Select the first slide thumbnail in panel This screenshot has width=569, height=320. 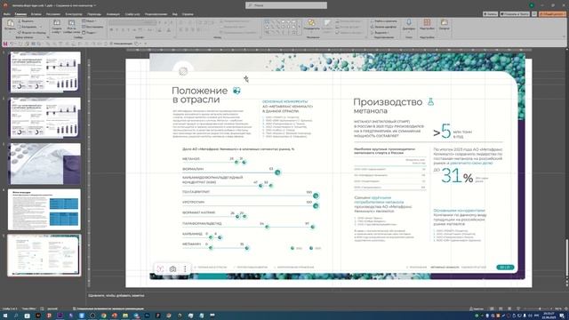(x=45, y=72)
